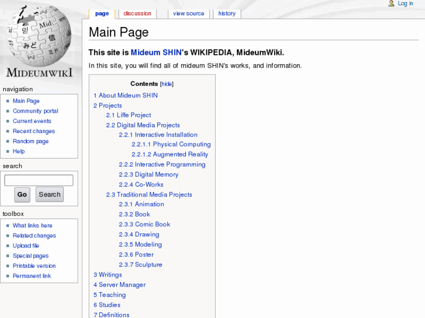
Task: Open Printable version link
Action: point(34,266)
